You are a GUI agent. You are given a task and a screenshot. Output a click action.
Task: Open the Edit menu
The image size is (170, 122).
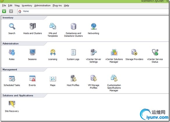tap(10, 5)
